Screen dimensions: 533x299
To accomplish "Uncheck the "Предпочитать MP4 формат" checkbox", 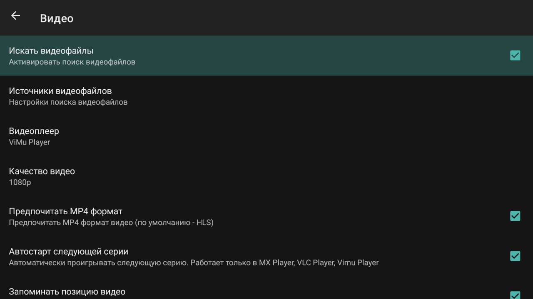I will coord(515,216).
